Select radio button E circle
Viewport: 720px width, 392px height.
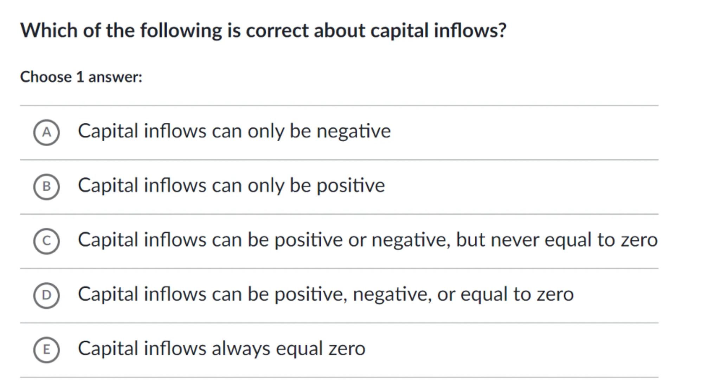[x=46, y=350]
